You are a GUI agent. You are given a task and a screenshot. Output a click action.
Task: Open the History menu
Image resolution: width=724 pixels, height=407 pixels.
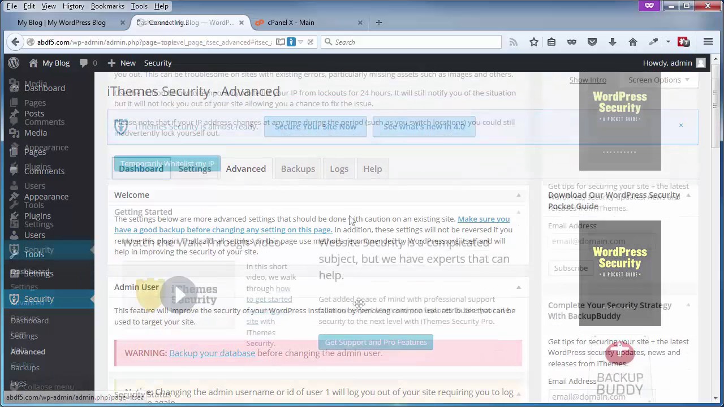tap(74, 6)
